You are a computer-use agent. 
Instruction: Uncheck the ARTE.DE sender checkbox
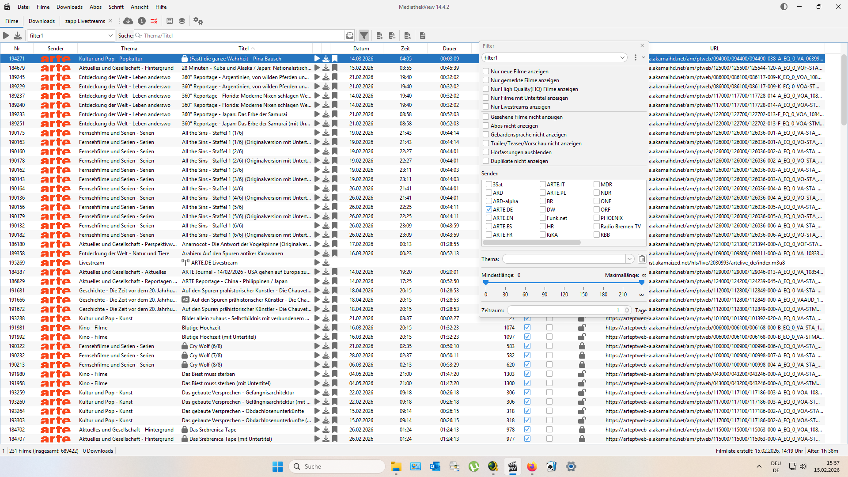489,209
